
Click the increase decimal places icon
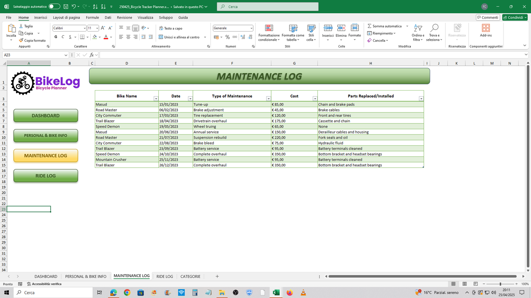tap(243, 37)
